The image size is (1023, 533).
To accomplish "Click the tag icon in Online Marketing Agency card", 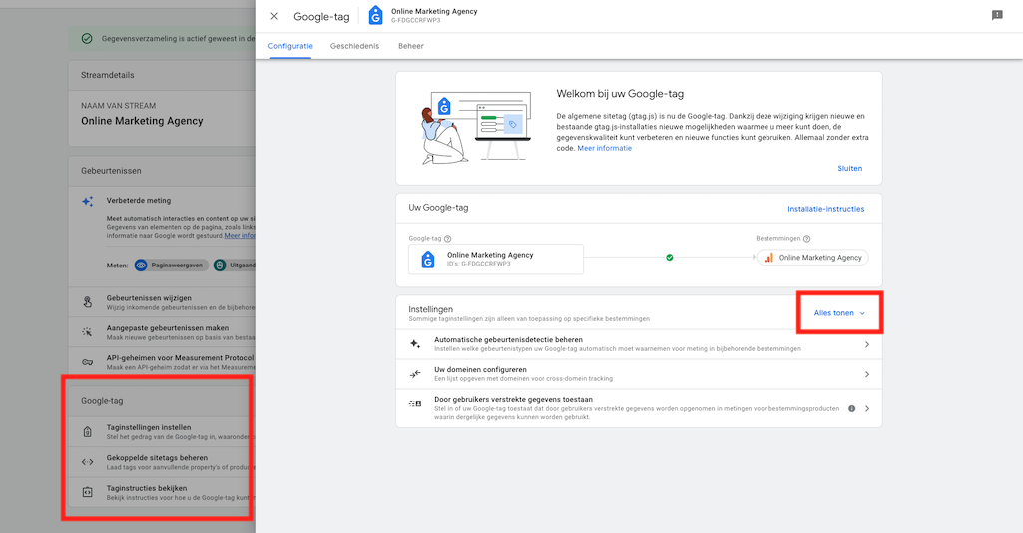I will (428, 259).
